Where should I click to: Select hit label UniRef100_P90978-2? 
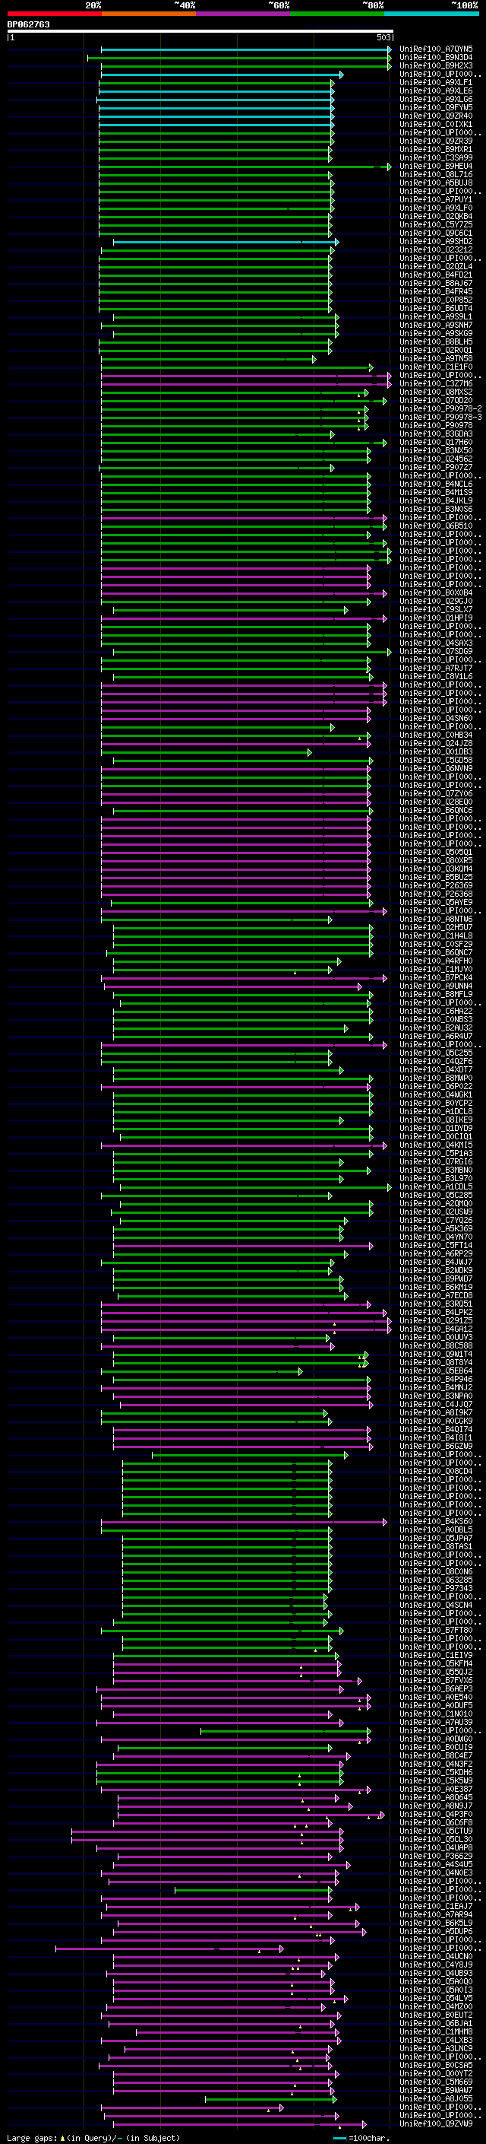pos(440,408)
